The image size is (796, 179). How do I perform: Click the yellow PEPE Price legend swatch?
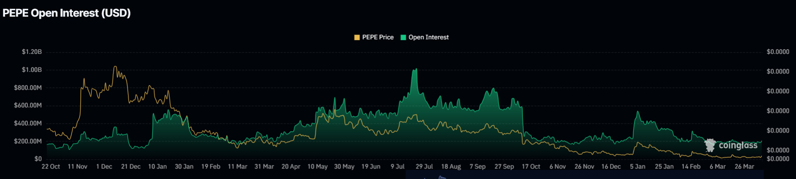[x=357, y=38]
